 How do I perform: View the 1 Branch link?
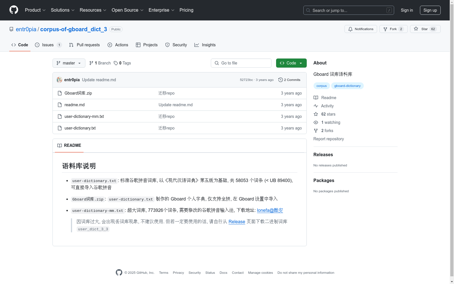click(100, 63)
